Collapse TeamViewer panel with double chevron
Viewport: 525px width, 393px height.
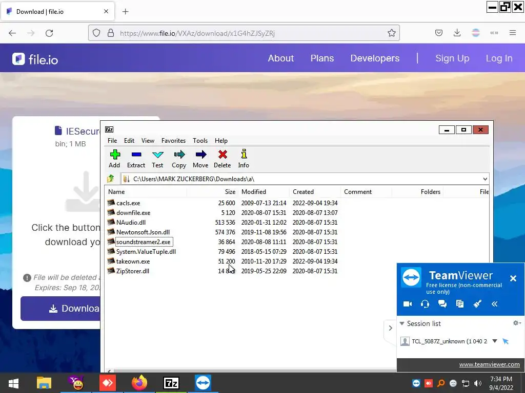click(495, 304)
